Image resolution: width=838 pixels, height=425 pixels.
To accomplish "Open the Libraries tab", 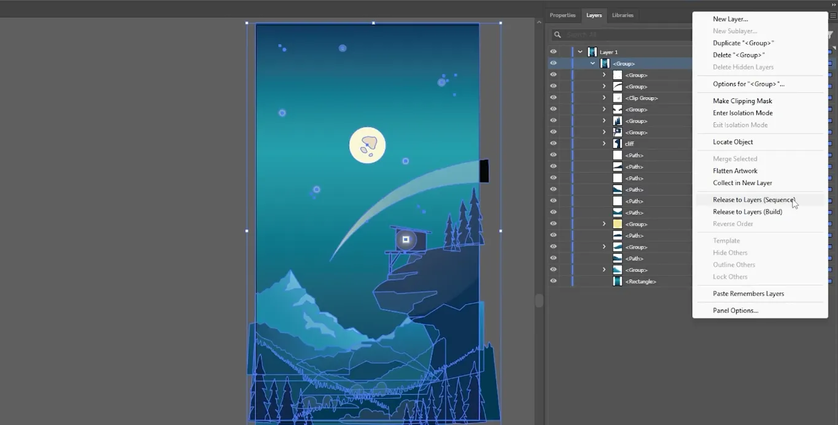I will [x=623, y=15].
